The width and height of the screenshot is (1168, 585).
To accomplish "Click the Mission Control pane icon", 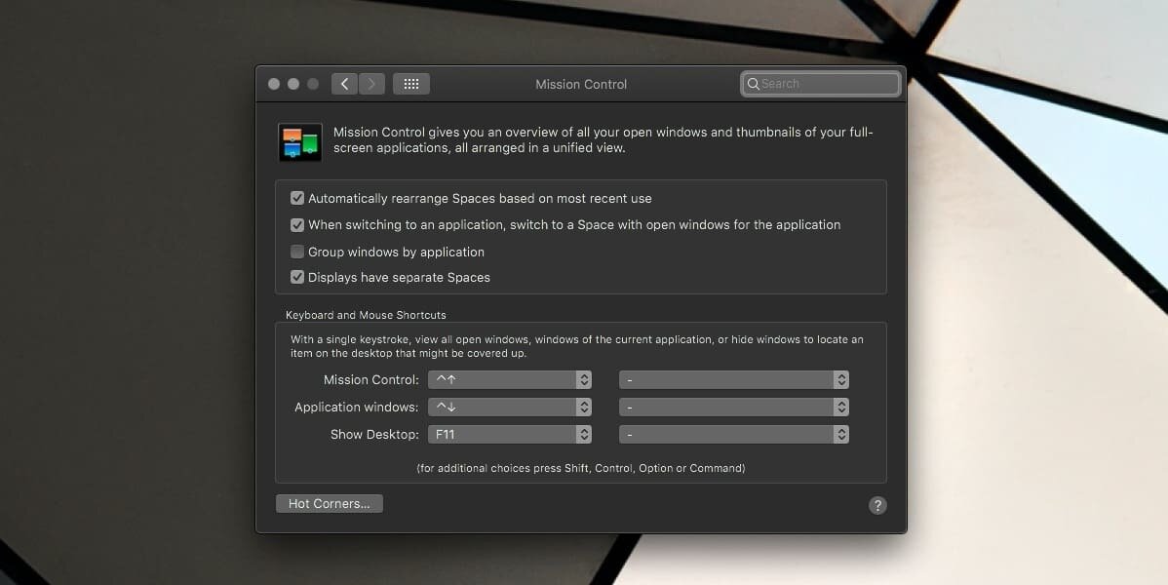I will [x=300, y=142].
